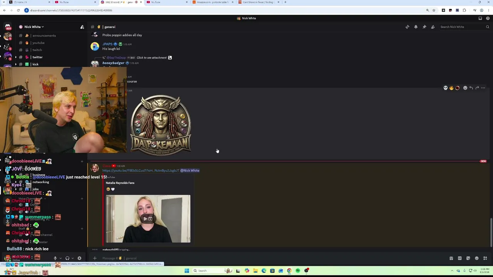The height and width of the screenshot is (277, 493).
Task: Open the GIF picker
Action: point(459,259)
